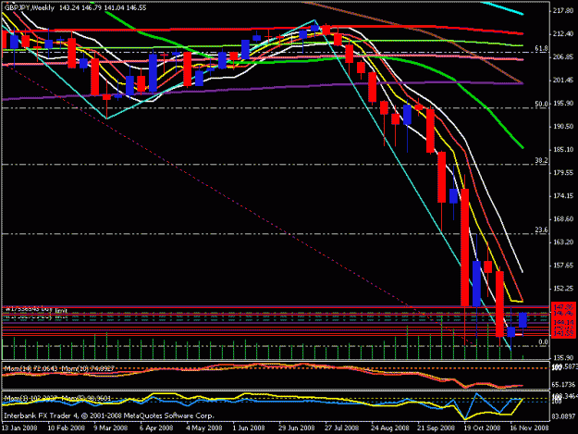The height and width of the screenshot is (434, 578).
Task: Click the 4 May 2008 date label
Action: coord(203,428)
